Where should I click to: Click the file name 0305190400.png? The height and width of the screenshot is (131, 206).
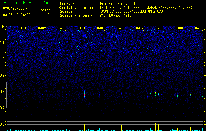pyautogui.click(x=17, y=9)
